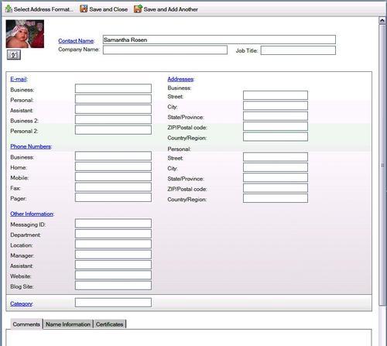
Task: Click the Mobile phone number field
Action: tap(113, 176)
